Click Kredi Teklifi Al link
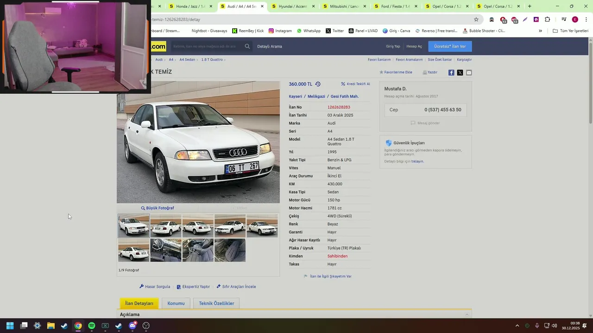This screenshot has height=333, width=593. point(355,84)
